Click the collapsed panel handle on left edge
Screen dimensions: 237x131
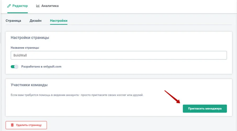(1, 37)
